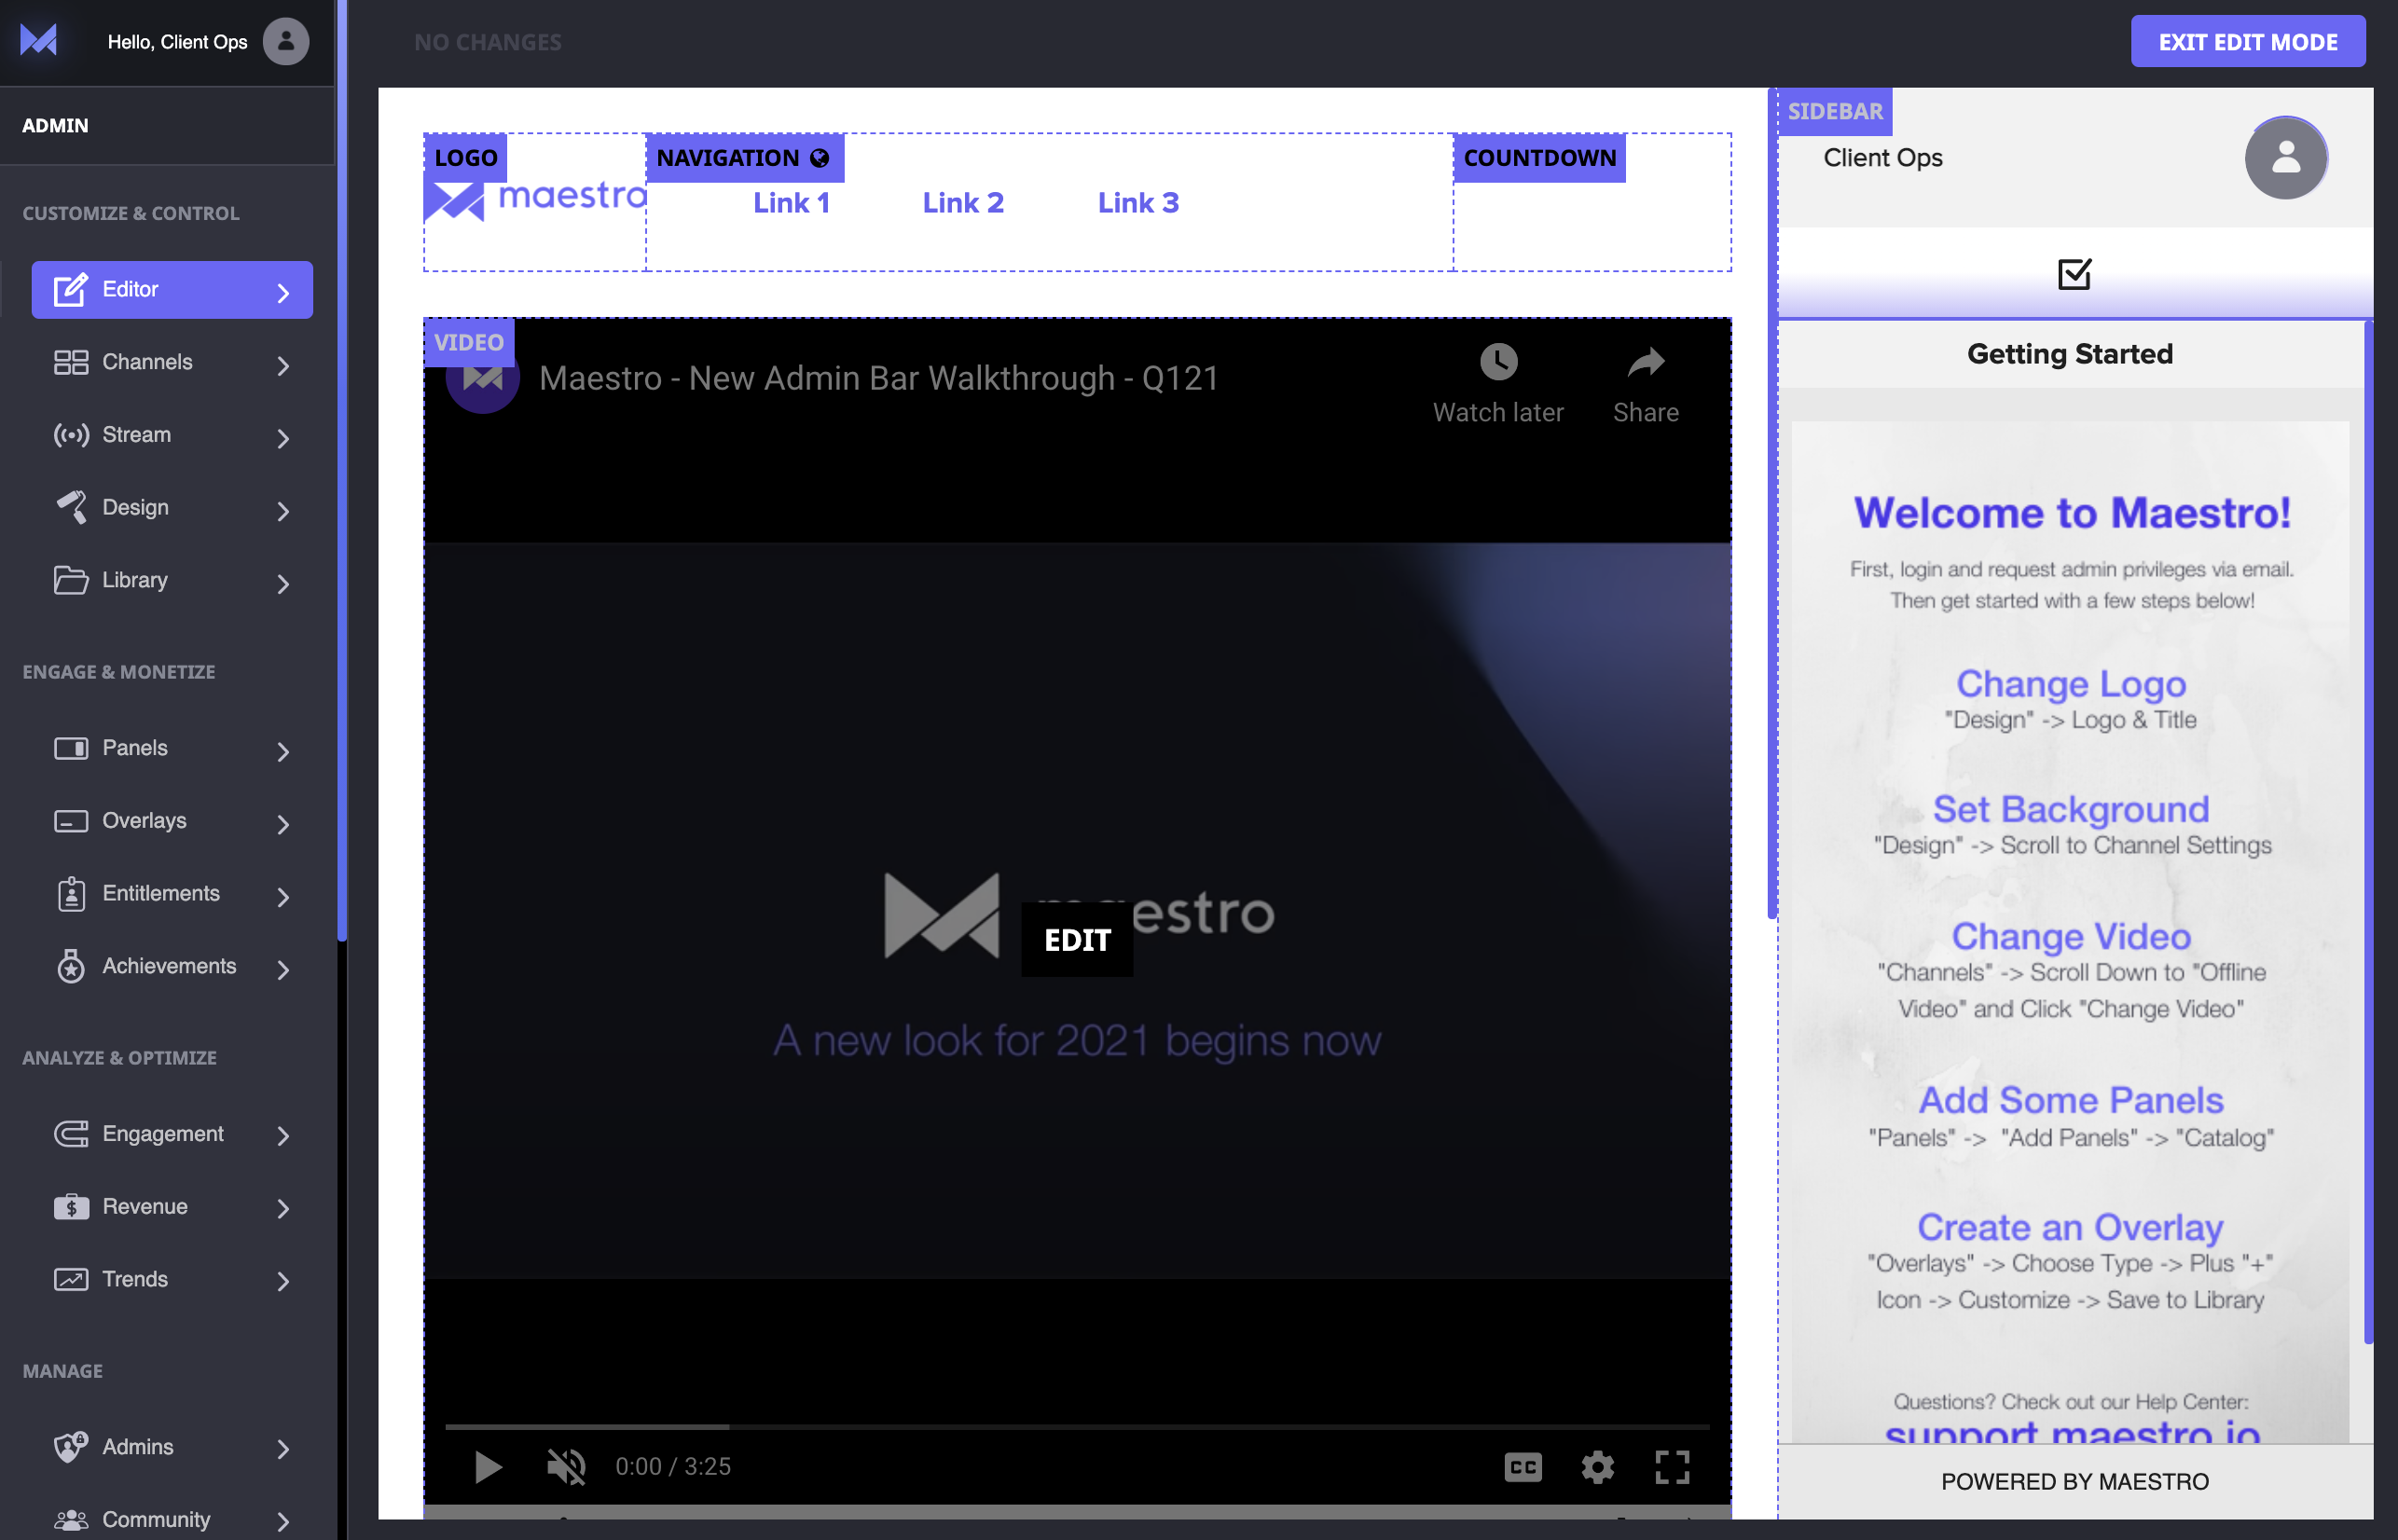
Task: Expand the Entitlements chevron
Action: [283, 897]
